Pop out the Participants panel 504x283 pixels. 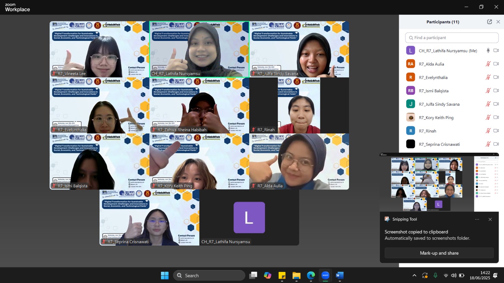[x=489, y=22]
